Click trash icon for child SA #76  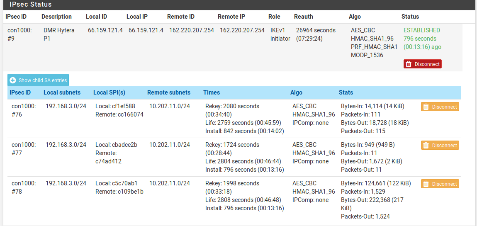[x=426, y=107]
